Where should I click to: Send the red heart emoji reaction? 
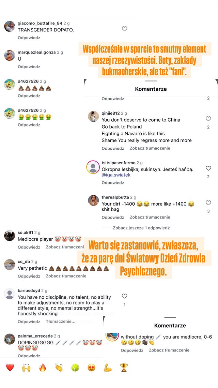point(10,368)
